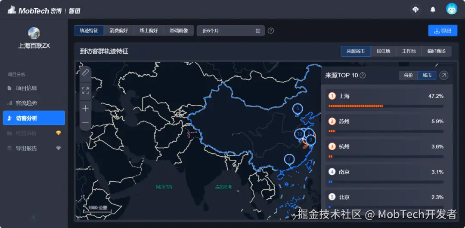465x228 pixels.
Task: Click the 上海 percentage progress bar
Action: pos(386,106)
